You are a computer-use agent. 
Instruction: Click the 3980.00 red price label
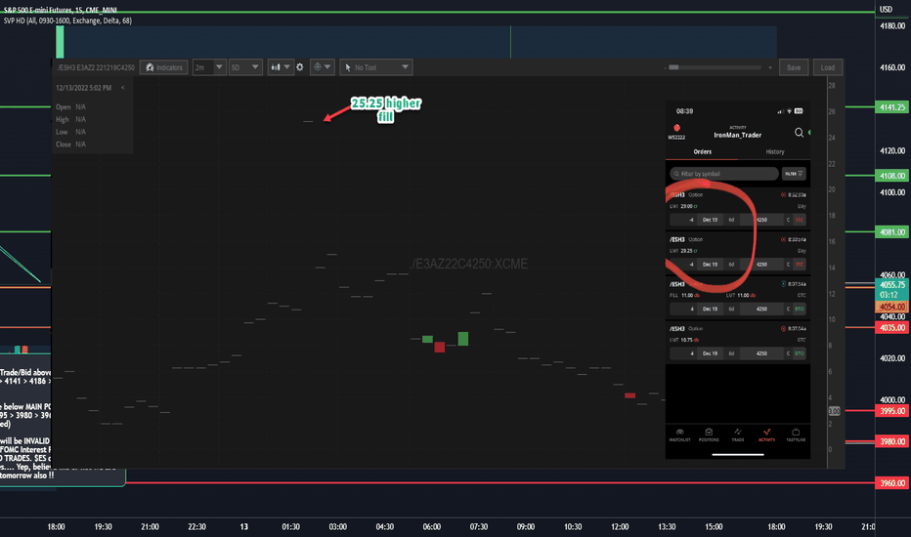tap(891, 441)
